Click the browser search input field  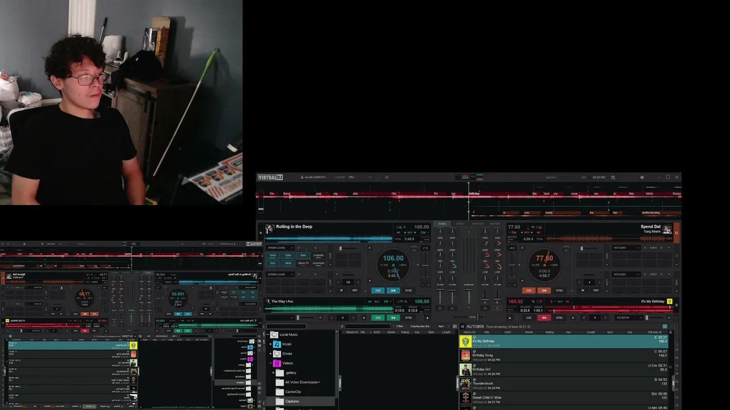[368, 326]
